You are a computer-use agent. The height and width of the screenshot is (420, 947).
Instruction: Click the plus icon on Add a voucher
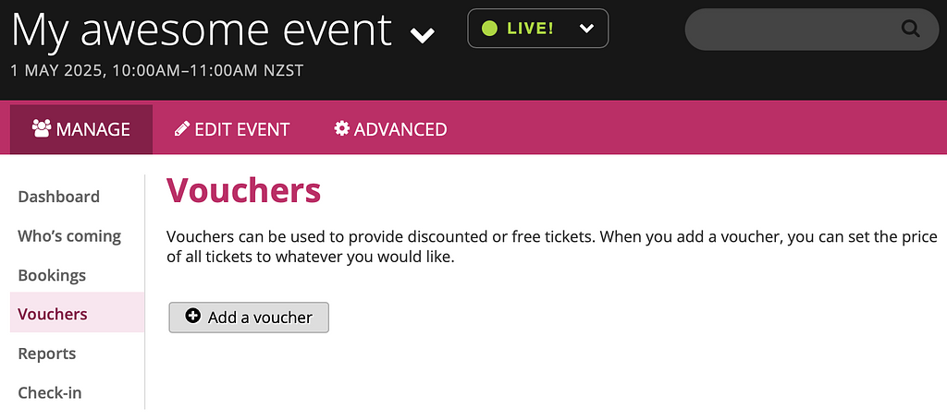coord(192,317)
